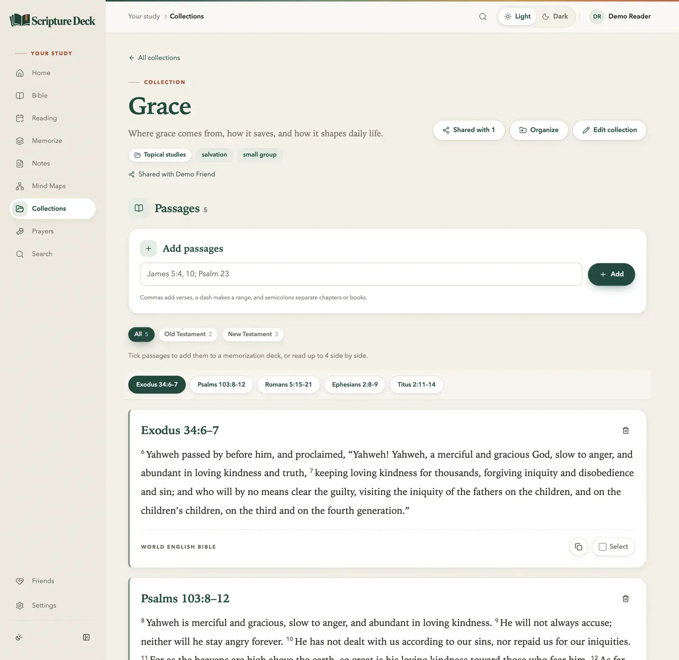Open Search in the sidebar

[x=53, y=254]
